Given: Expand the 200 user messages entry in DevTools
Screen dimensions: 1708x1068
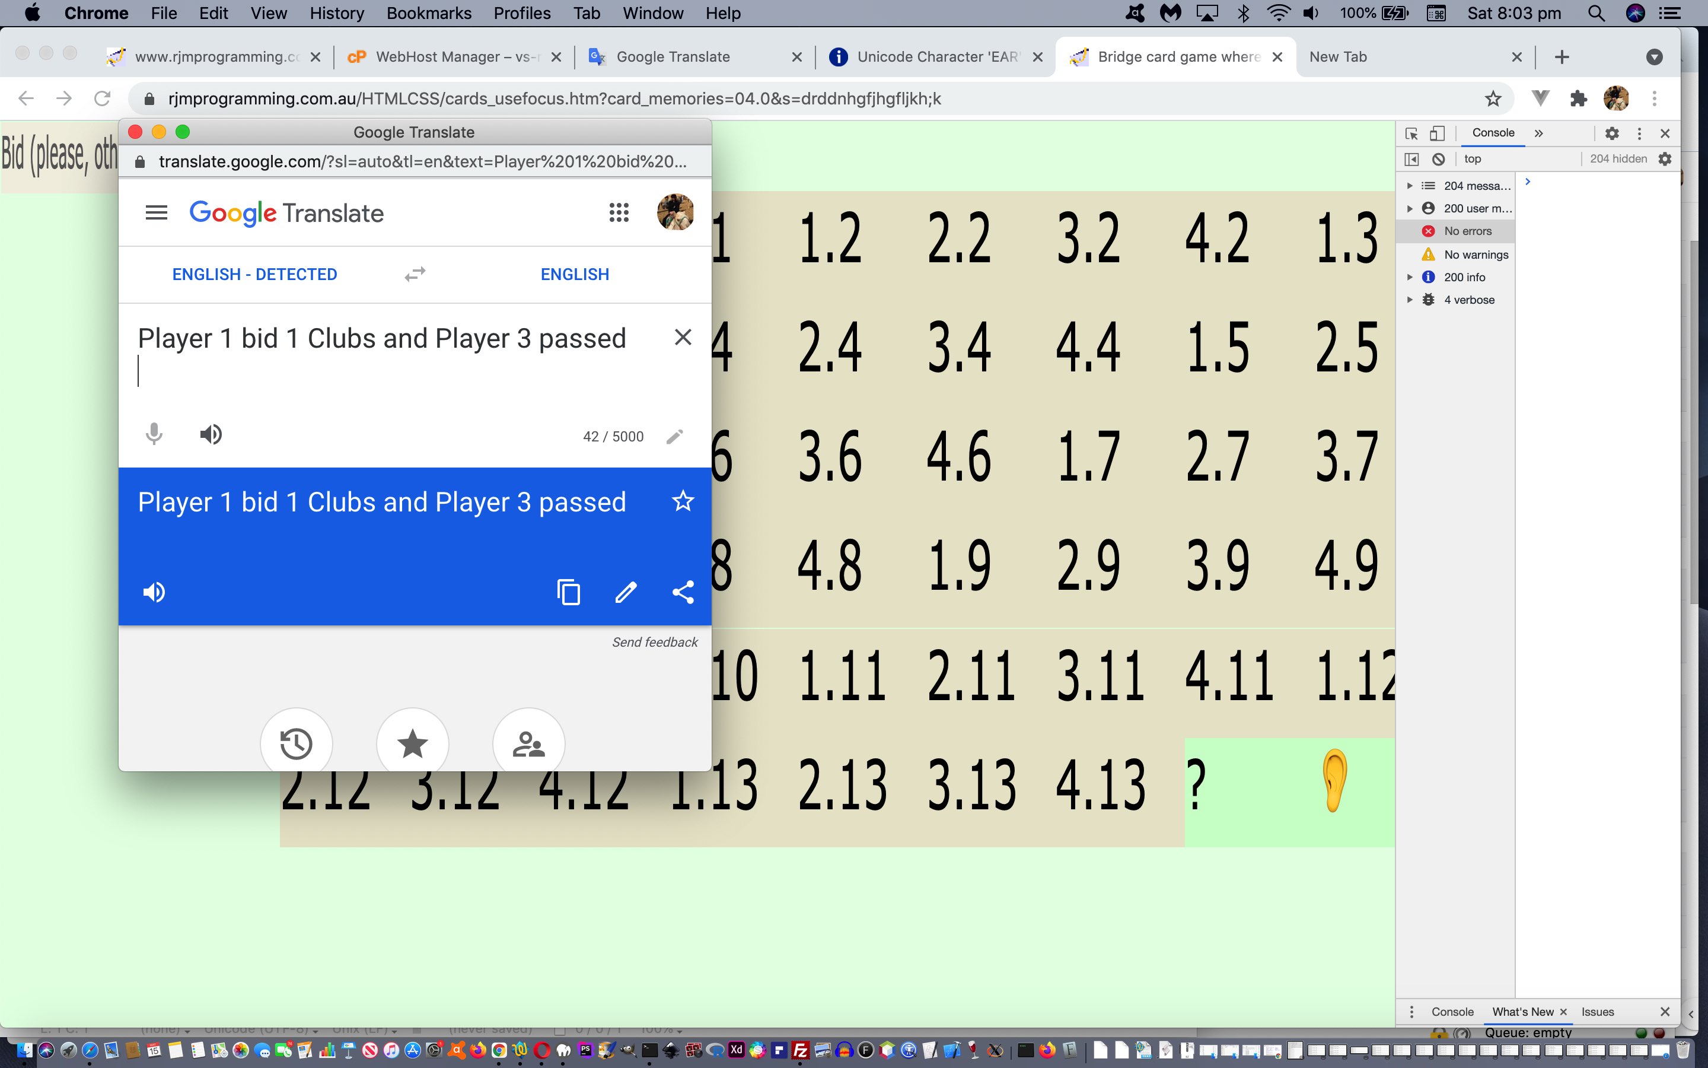Looking at the screenshot, I should coord(1411,206).
